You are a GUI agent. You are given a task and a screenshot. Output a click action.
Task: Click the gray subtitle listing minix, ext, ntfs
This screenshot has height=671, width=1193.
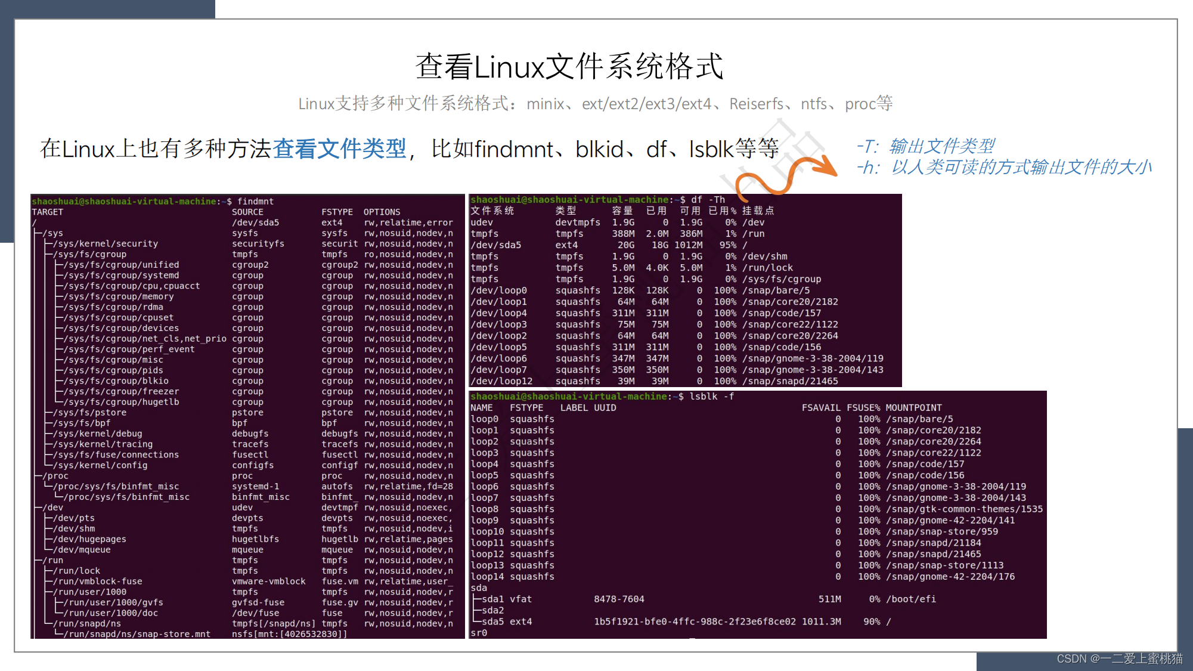(x=595, y=104)
